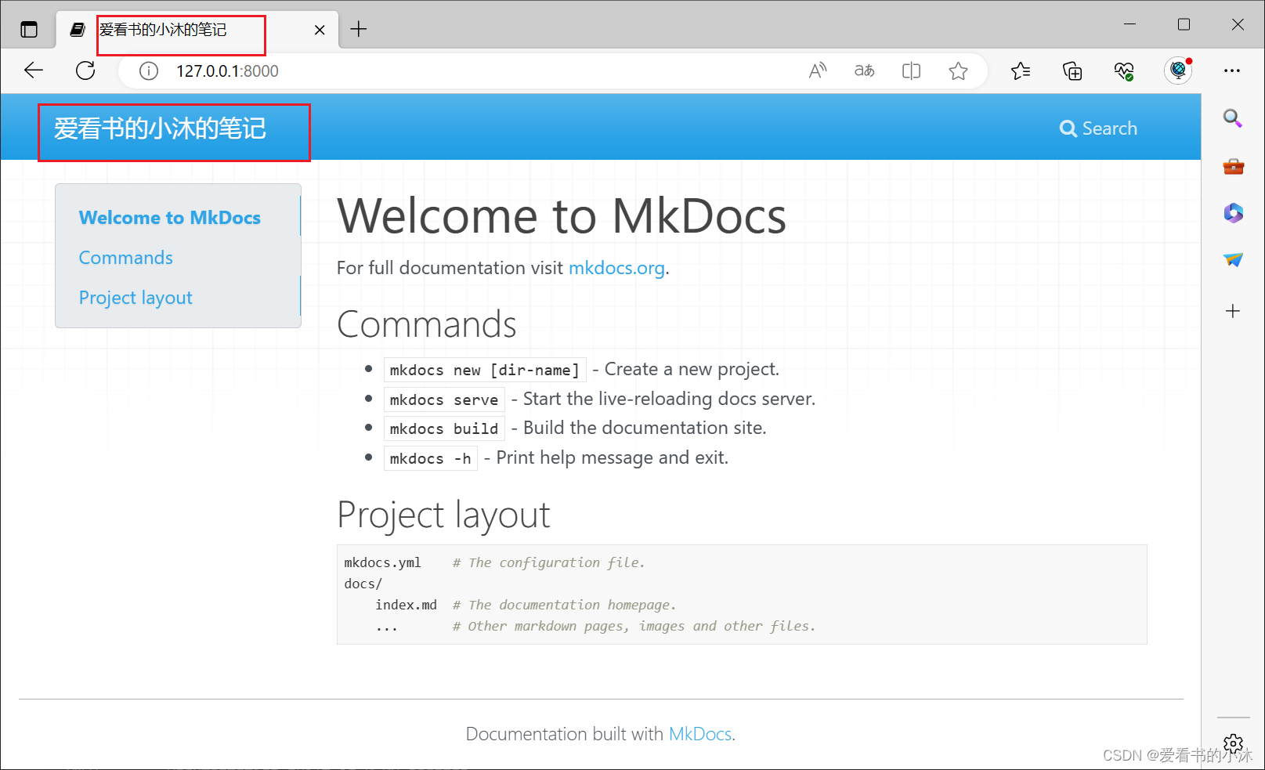Close the 爱看书的小沐的笔记 tab
Viewport: 1265px width, 770px height.
tap(320, 30)
